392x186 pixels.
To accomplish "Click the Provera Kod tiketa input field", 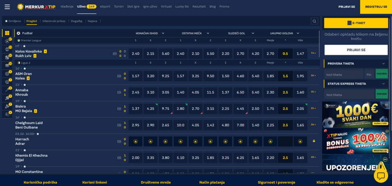I will 343,74.
